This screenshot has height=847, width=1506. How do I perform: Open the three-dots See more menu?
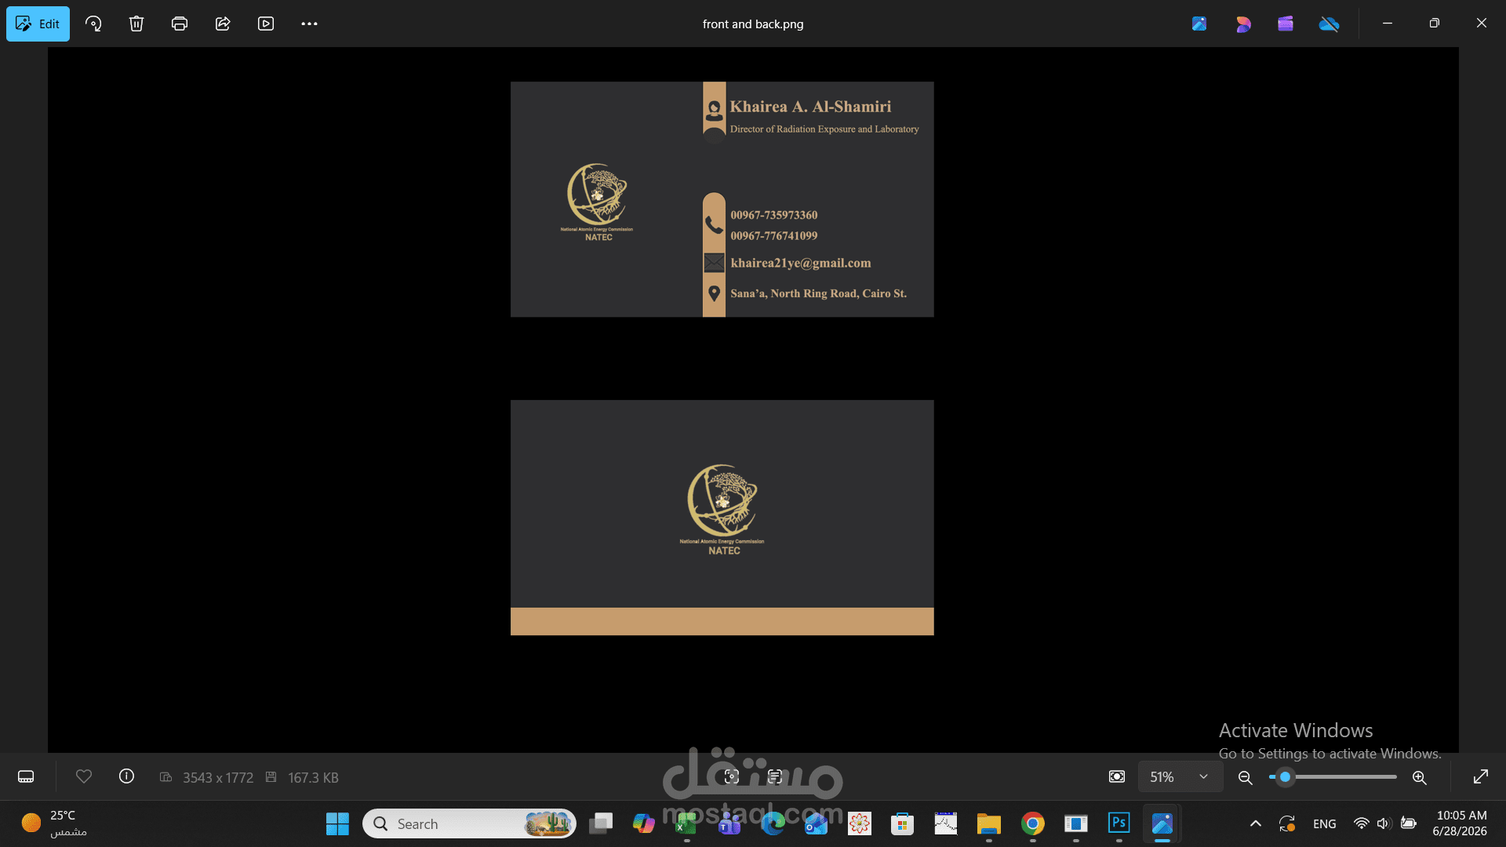point(309,24)
